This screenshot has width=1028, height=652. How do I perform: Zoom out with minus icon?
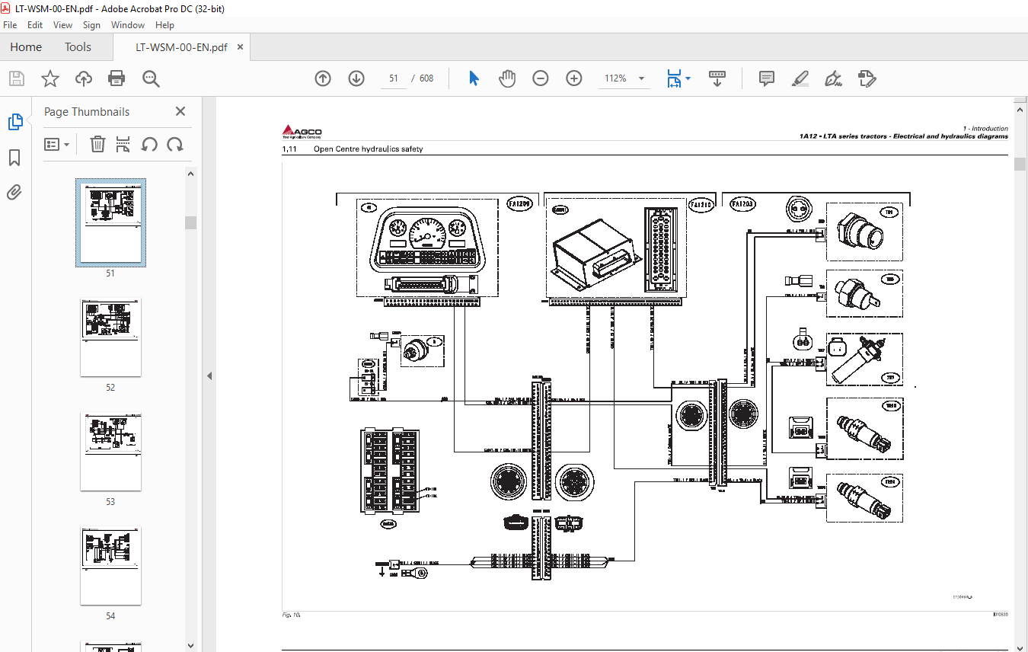pyautogui.click(x=541, y=78)
